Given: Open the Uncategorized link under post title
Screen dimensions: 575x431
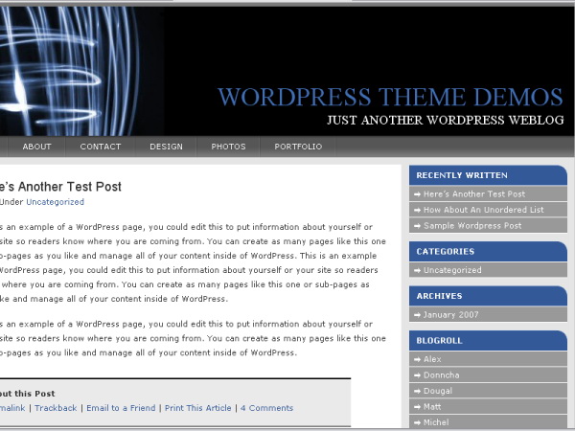Looking at the screenshot, I should point(55,202).
